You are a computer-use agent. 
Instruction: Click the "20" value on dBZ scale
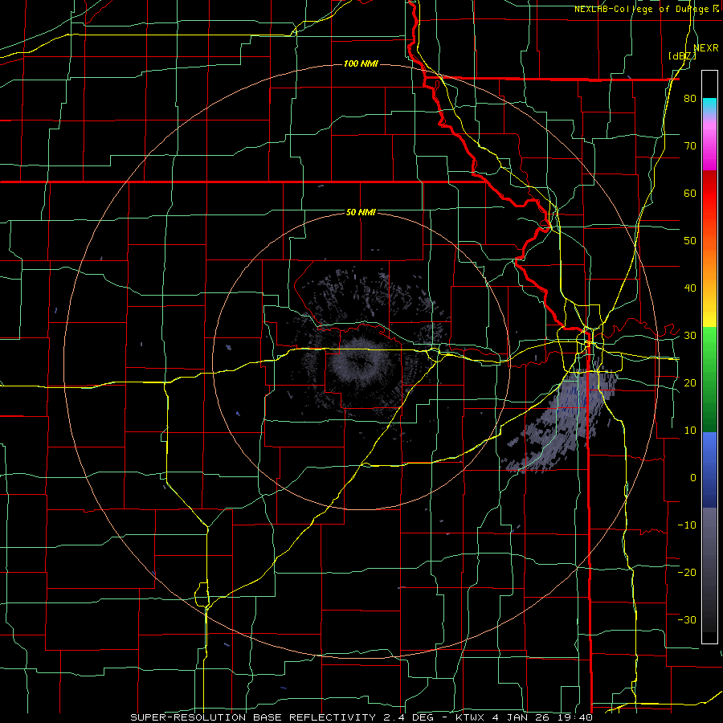click(x=690, y=382)
